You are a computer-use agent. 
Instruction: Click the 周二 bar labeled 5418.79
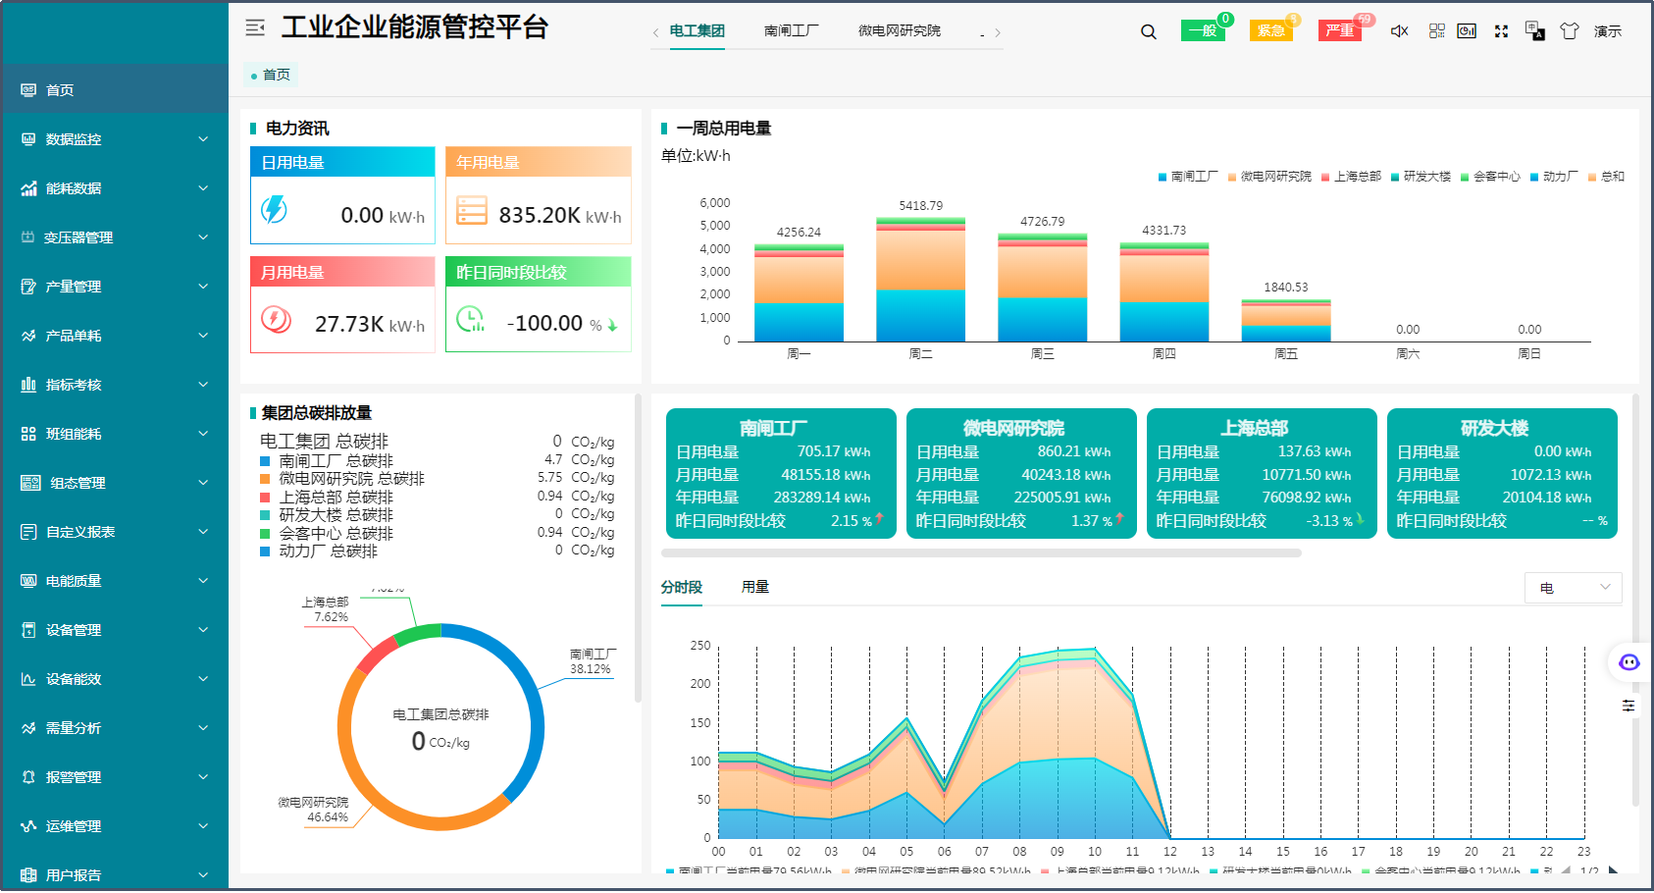(x=920, y=280)
